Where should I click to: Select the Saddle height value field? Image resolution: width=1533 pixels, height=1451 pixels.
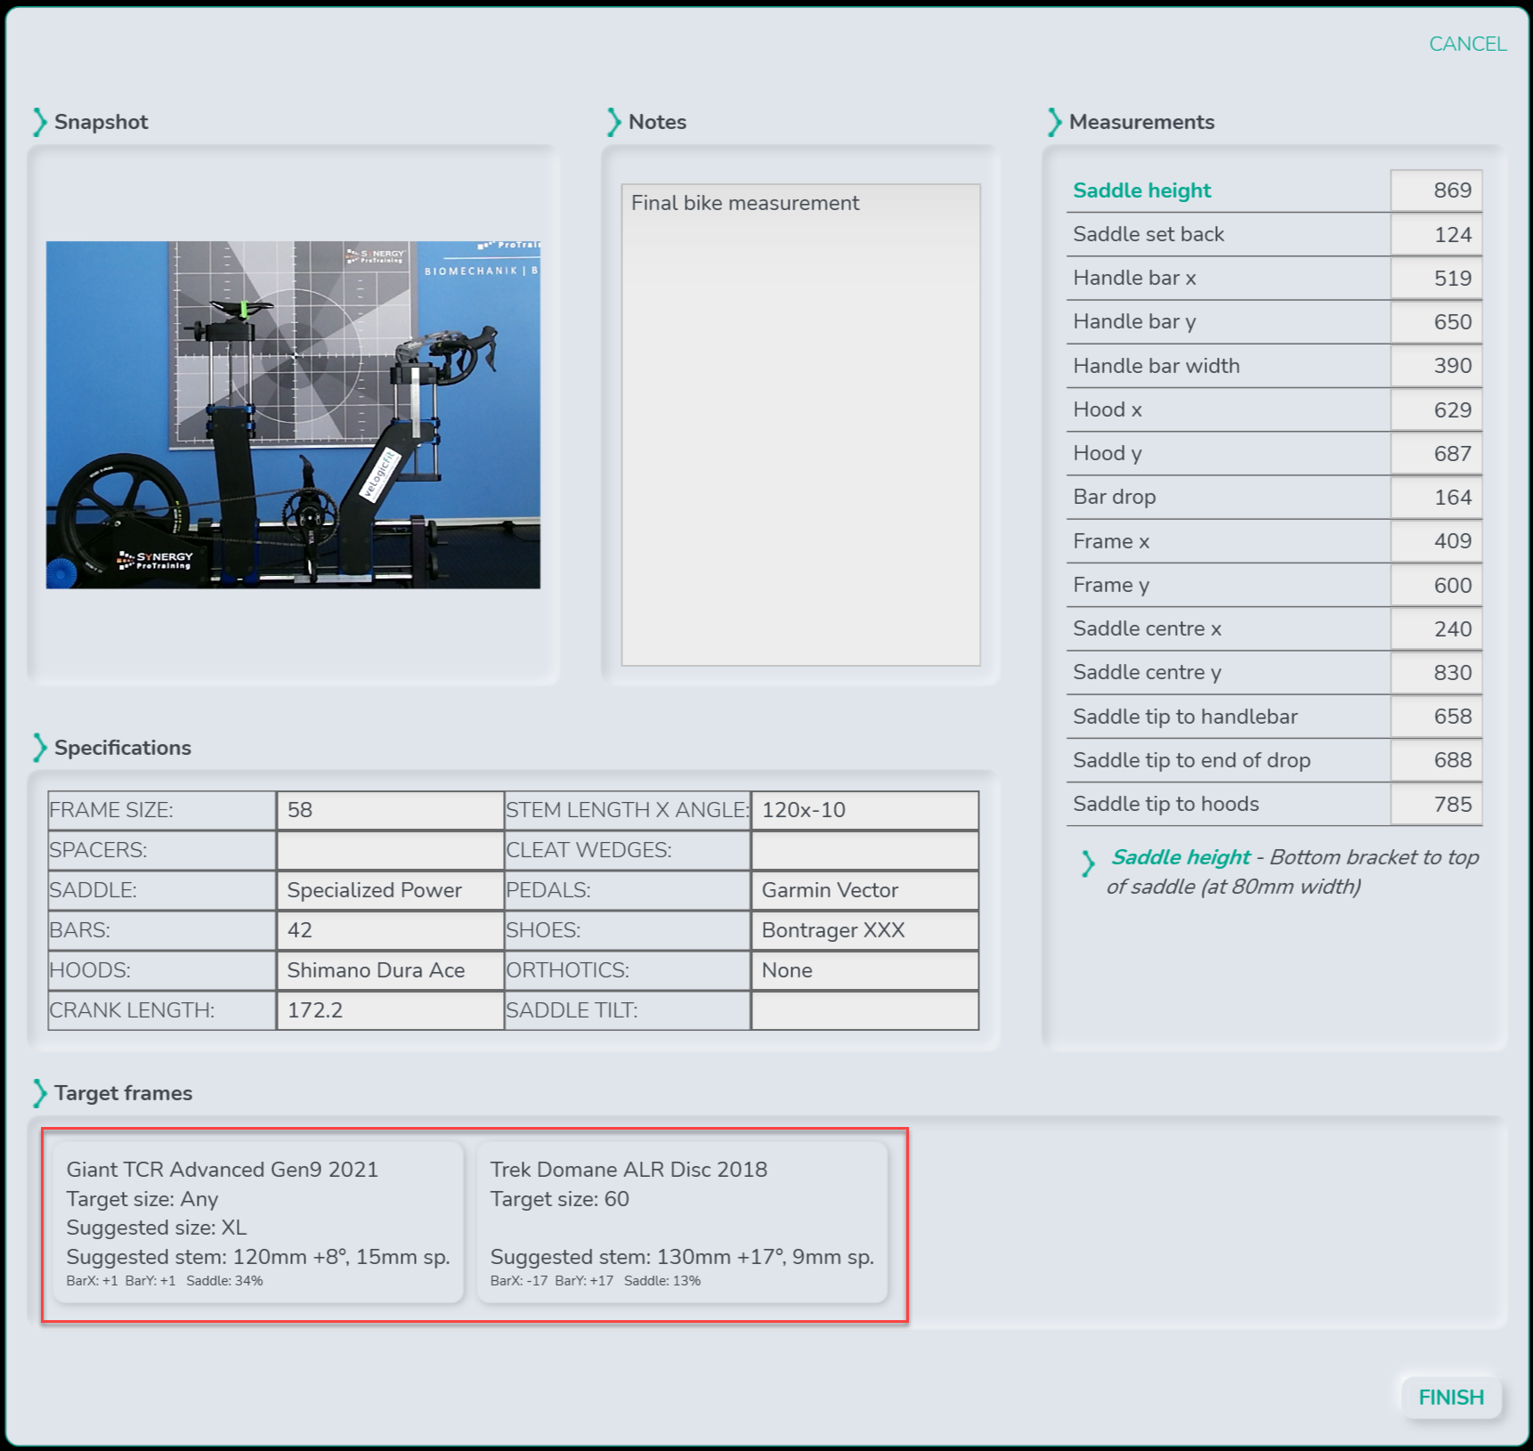(1436, 190)
